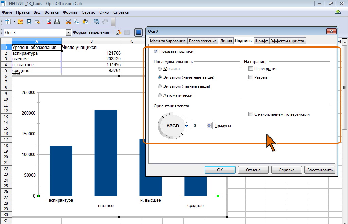Enable the 'Перекрытие' checkbox

pyautogui.click(x=251, y=69)
